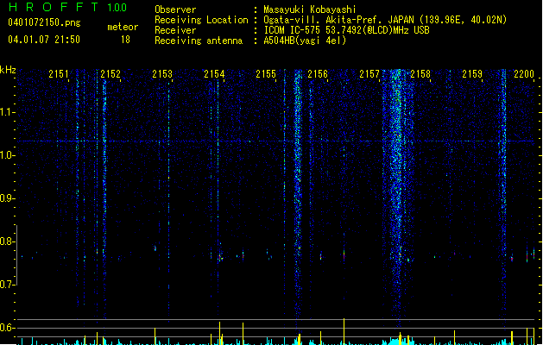This screenshot has width=543, height=345.
Task: Click the 2151 time marker
Action: point(59,74)
